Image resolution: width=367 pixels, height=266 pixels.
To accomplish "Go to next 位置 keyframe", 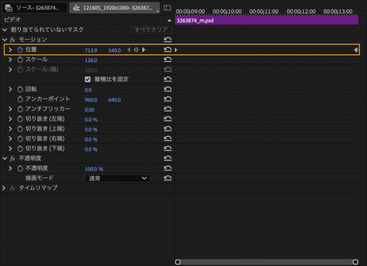I will tap(144, 50).
